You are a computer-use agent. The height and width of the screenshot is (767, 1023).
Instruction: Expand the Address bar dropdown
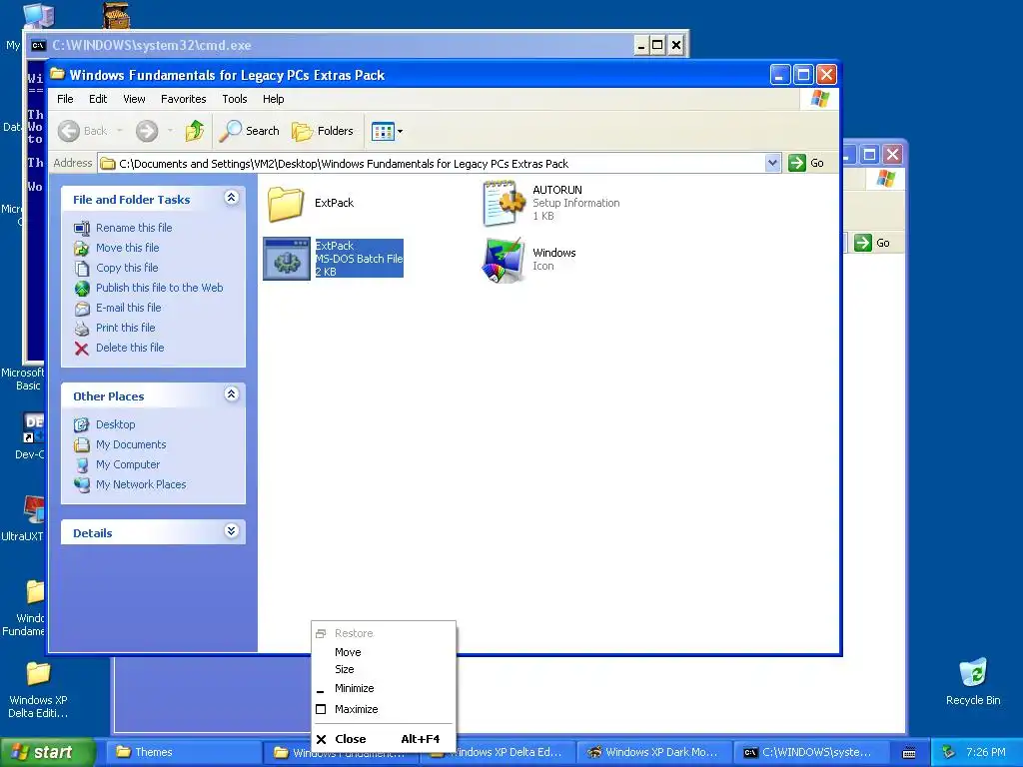(772, 163)
